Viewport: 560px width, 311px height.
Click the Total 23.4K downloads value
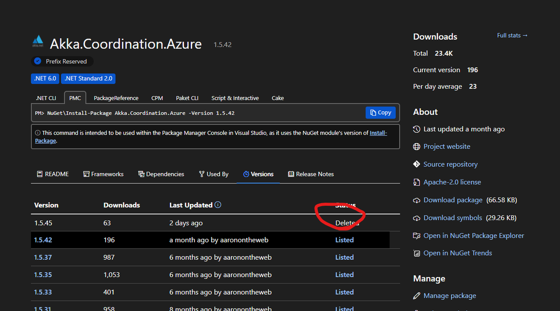point(443,54)
